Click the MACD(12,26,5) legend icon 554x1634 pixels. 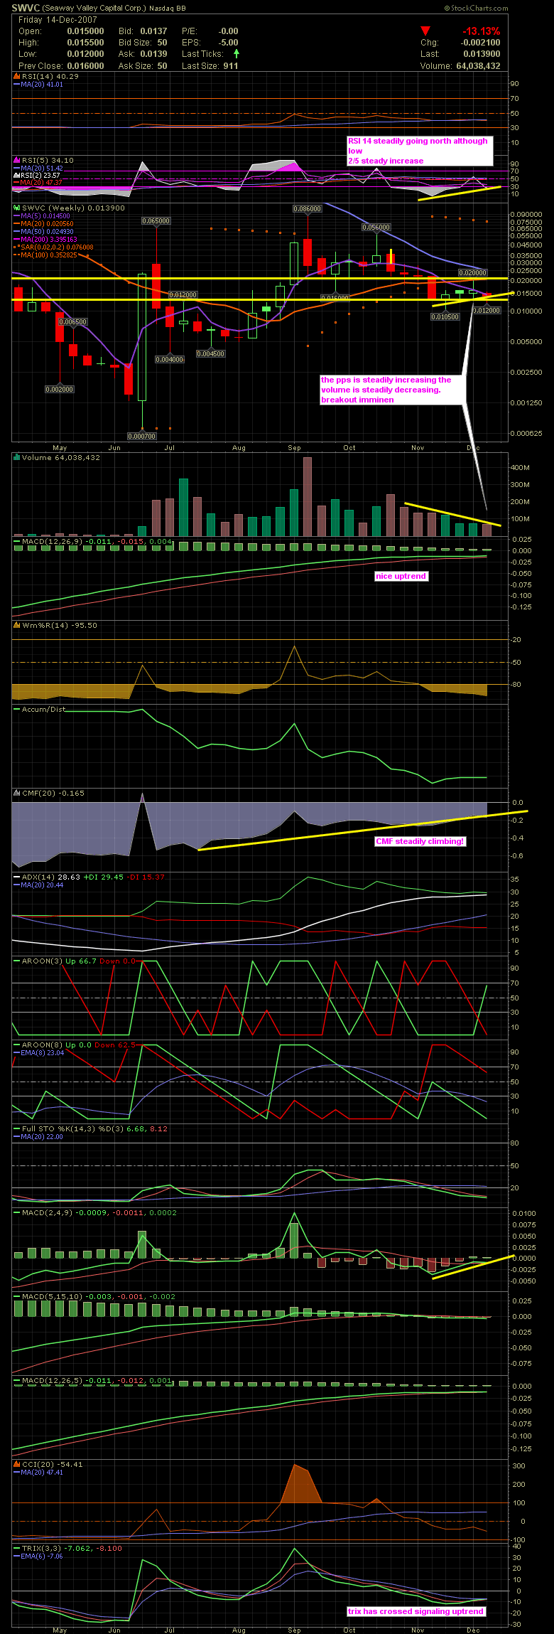[17, 1380]
